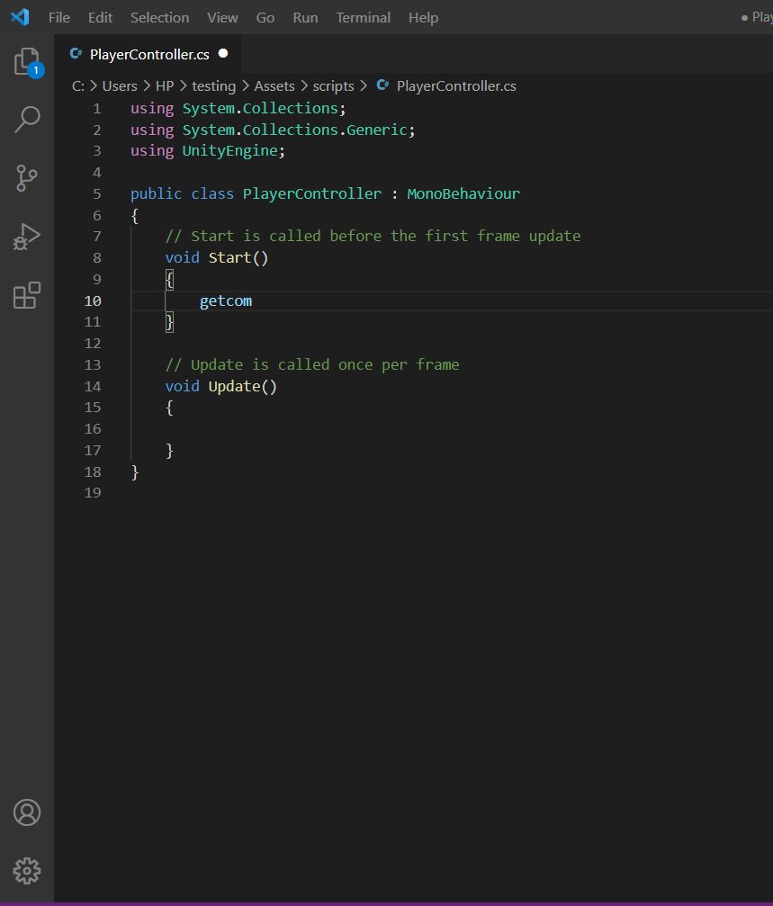Click the scripts breadcrumb segment
The height and width of the screenshot is (906, 773).
333,86
